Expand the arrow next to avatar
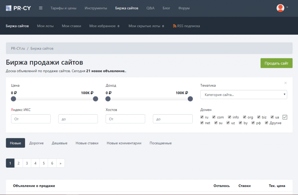The height and width of the screenshot is (195, 298). (287, 7)
